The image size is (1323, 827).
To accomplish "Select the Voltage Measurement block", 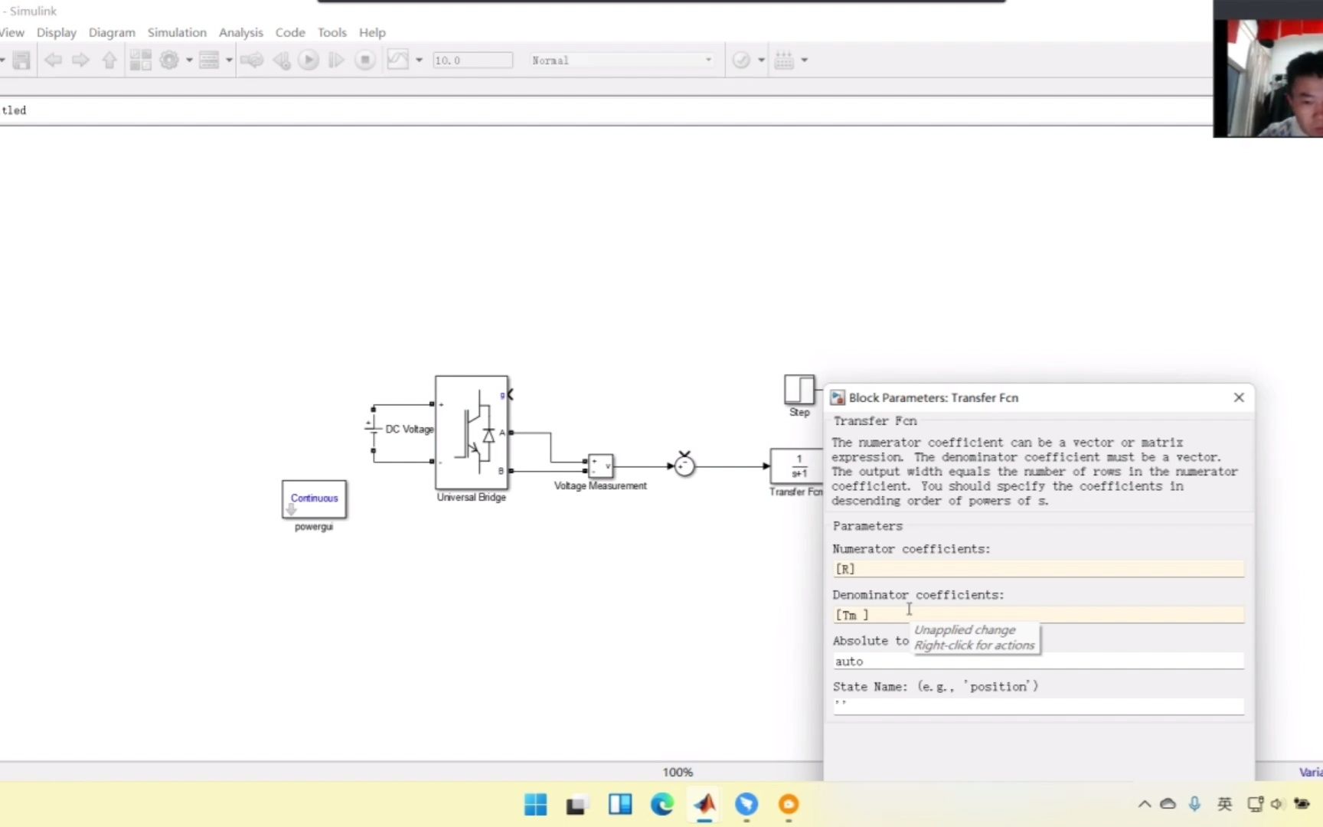I will click(601, 466).
